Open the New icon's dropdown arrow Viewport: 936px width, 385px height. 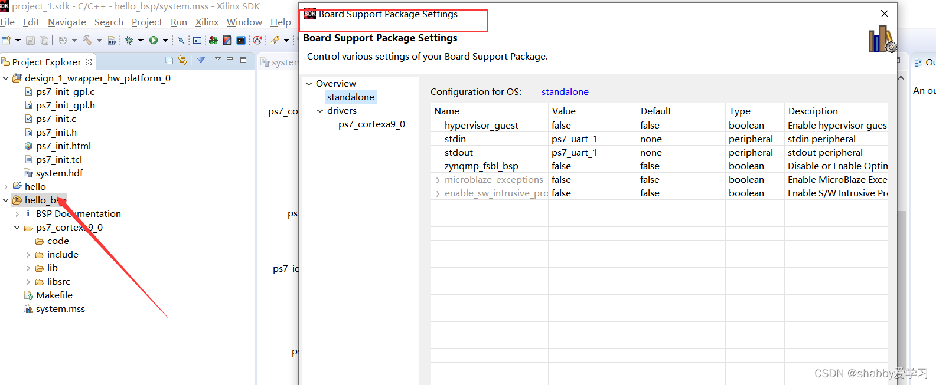coord(18,40)
